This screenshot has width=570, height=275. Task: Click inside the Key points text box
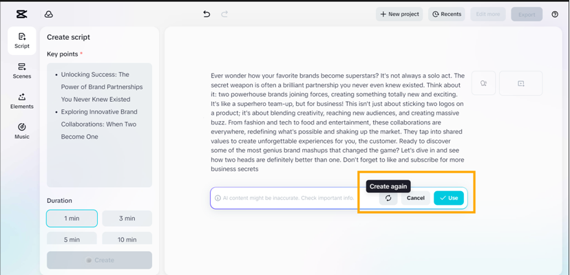[x=99, y=158]
